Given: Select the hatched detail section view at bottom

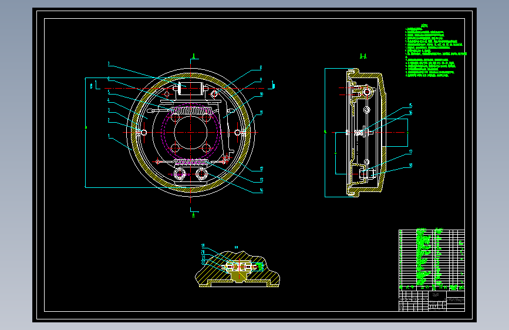Looking at the screenshot, I should pyautogui.click(x=237, y=269).
